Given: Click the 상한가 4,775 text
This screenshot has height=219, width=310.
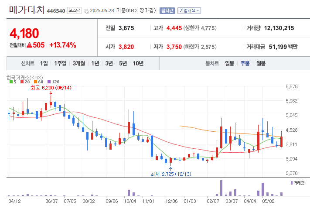Looking at the screenshot, I should click(200, 28).
